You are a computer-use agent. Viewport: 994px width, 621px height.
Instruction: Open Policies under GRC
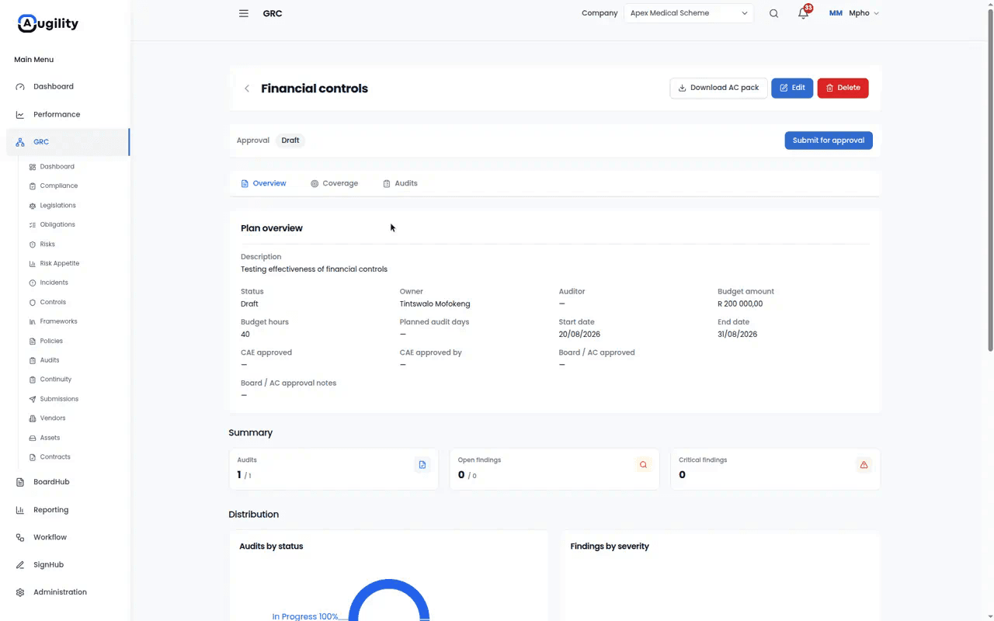coord(51,342)
